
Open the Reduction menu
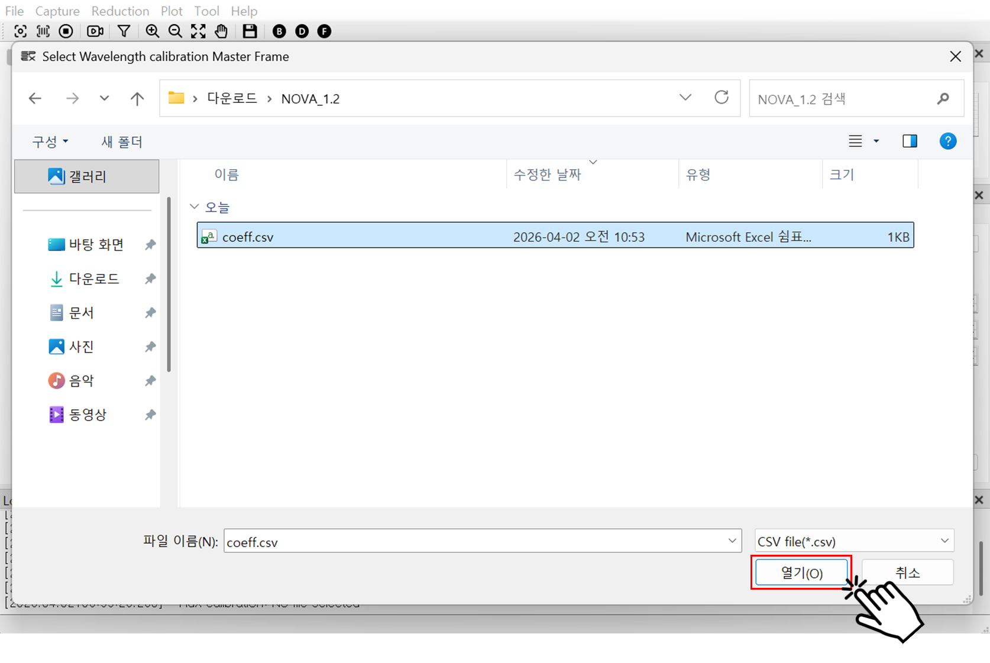tap(120, 11)
